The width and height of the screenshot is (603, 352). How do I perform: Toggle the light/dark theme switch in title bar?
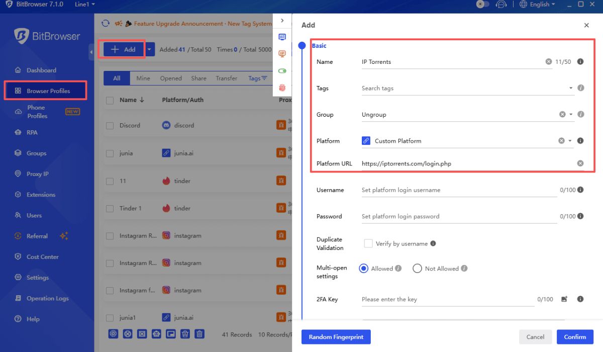[x=482, y=4]
